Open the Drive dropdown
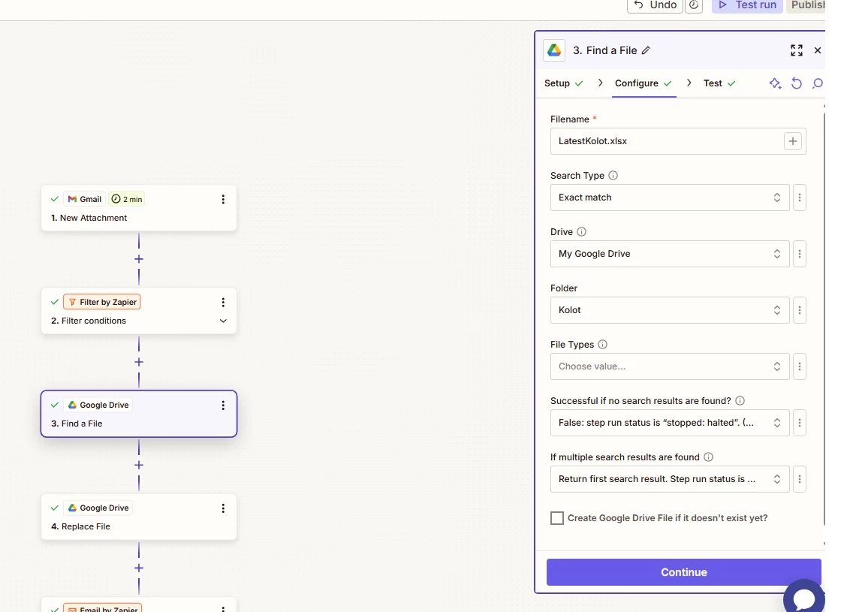This screenshot has width=865, height=612. (670, 254)
